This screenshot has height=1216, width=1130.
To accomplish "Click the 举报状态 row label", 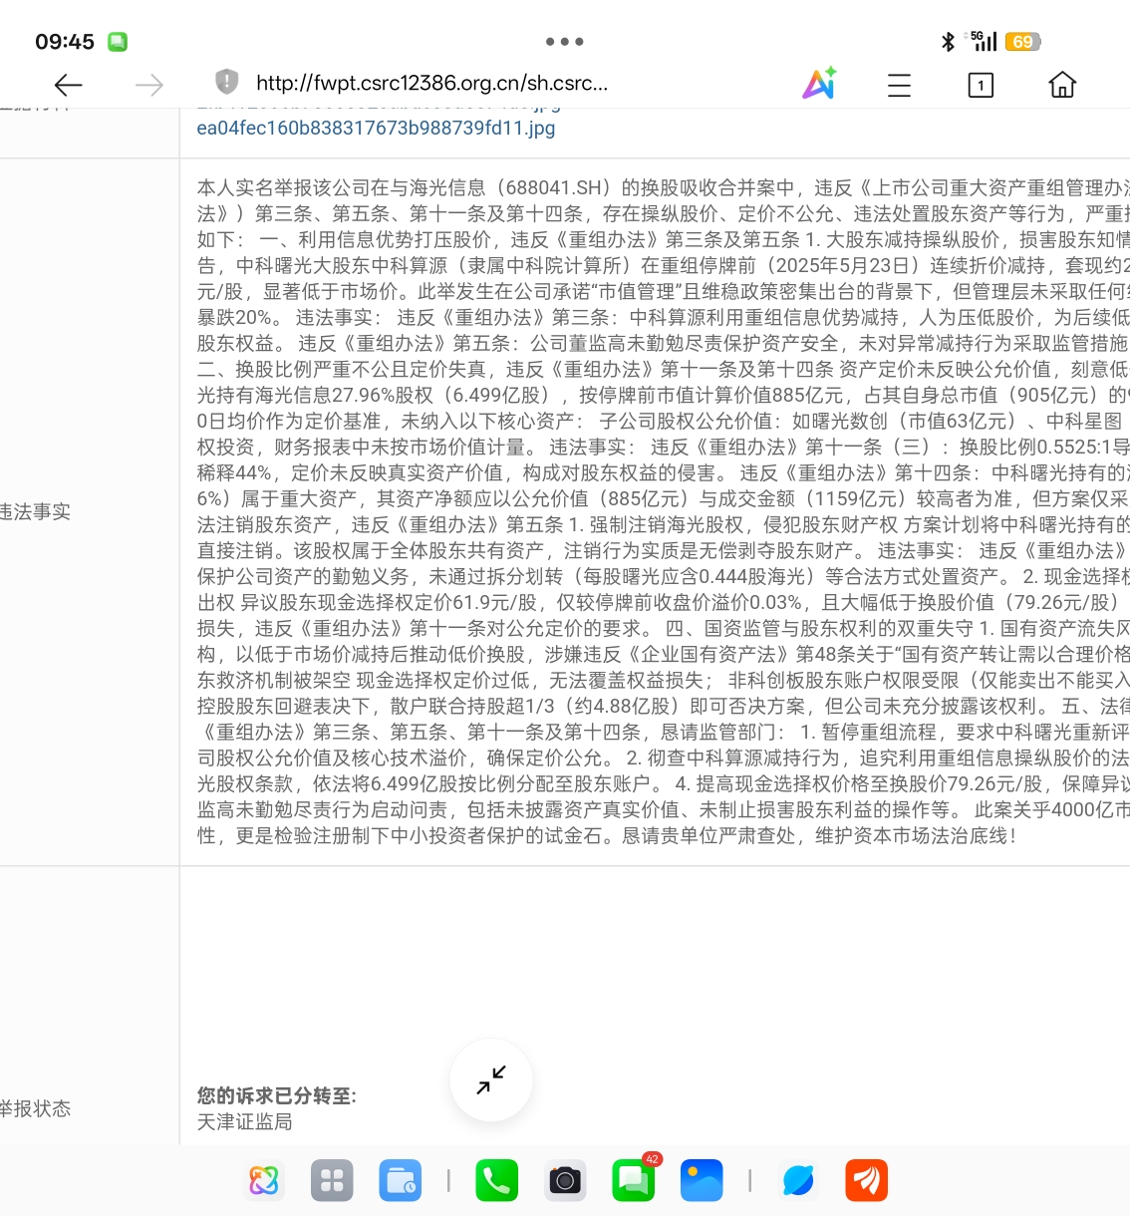I will click(35, 1109).
